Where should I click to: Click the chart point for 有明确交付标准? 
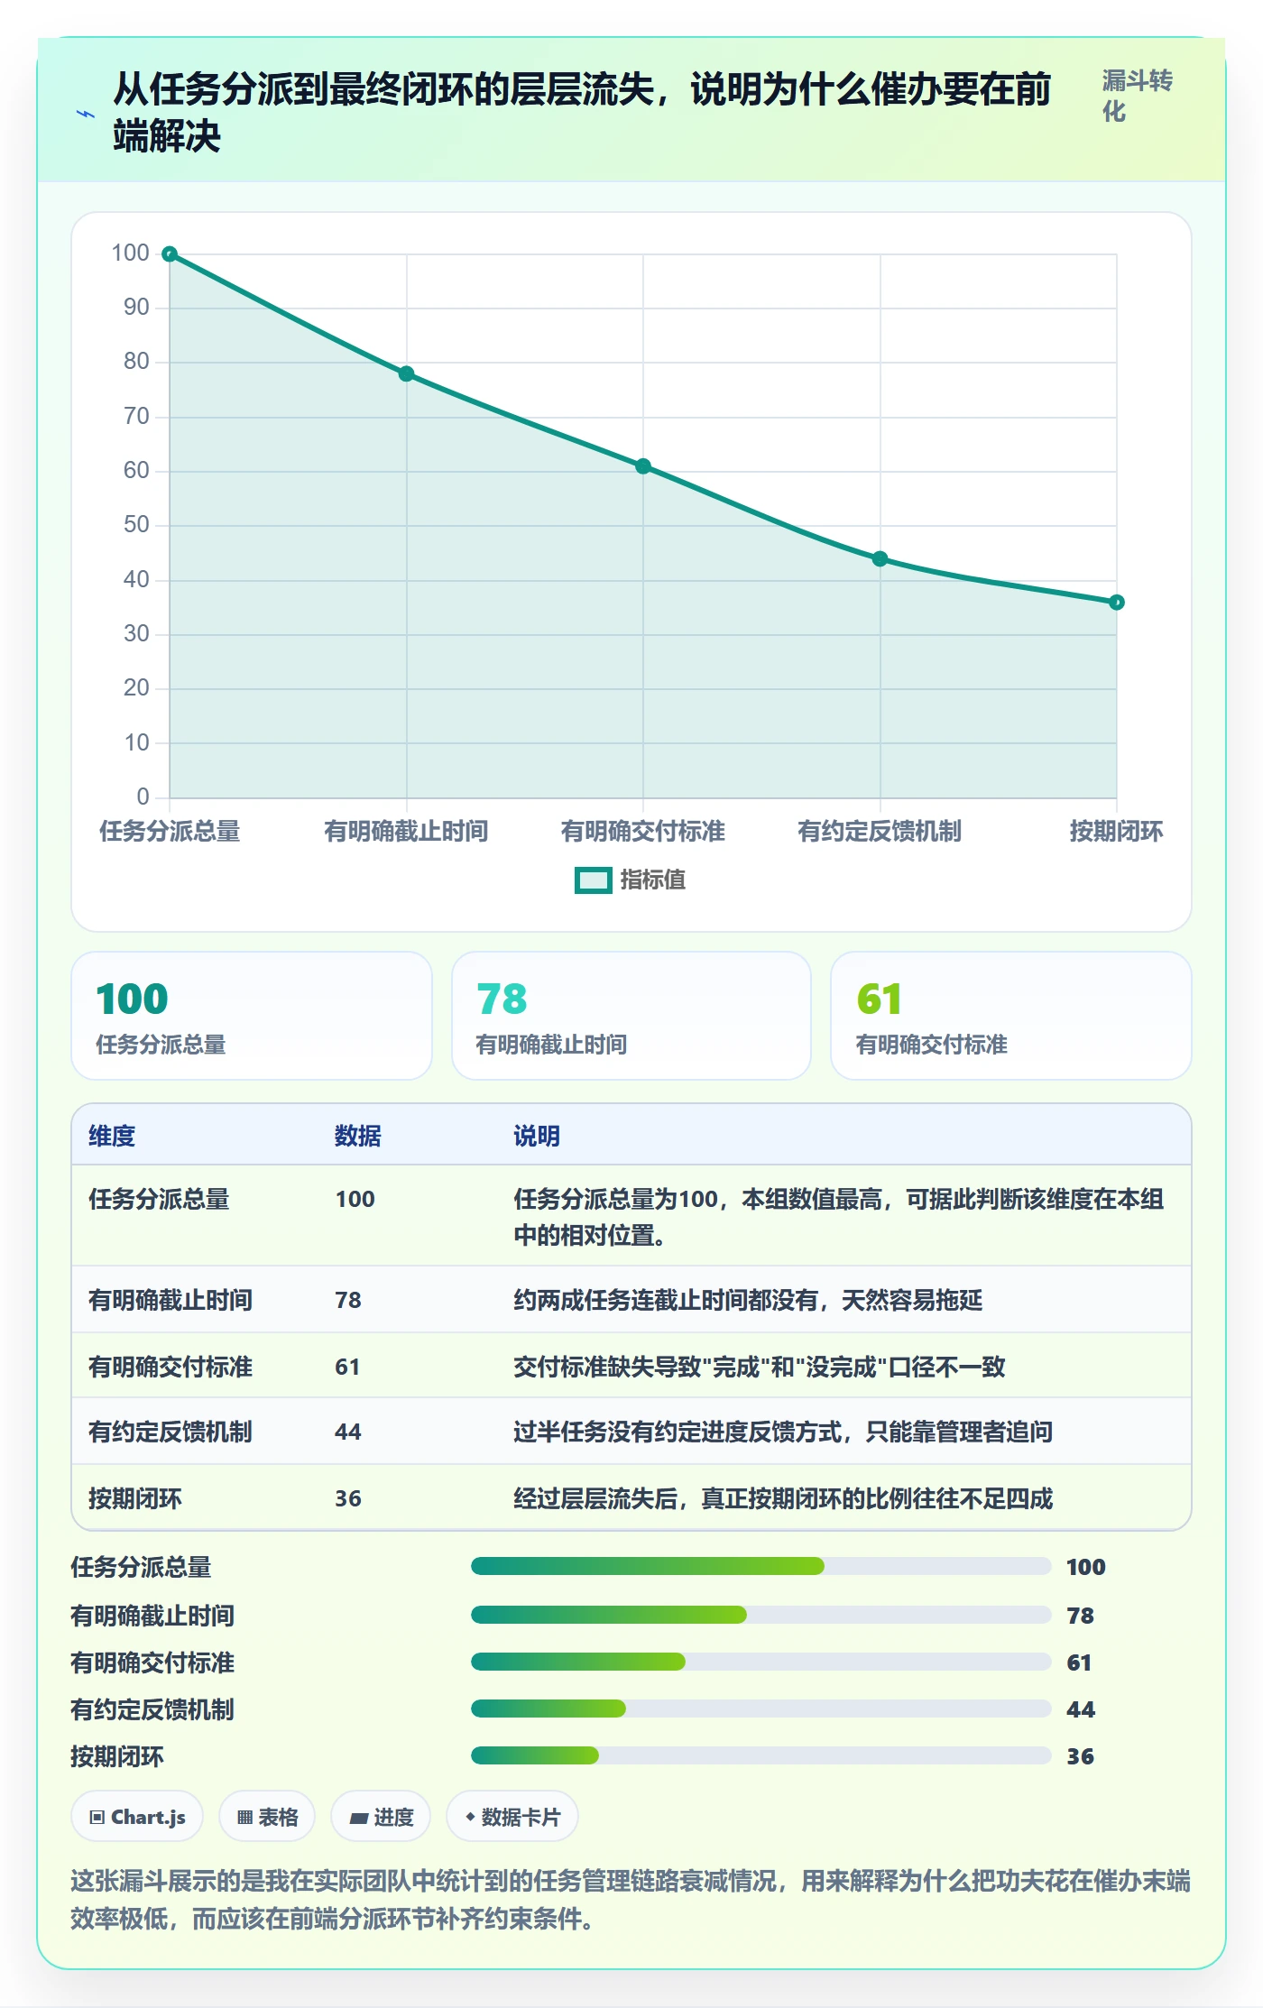(643, 466)
